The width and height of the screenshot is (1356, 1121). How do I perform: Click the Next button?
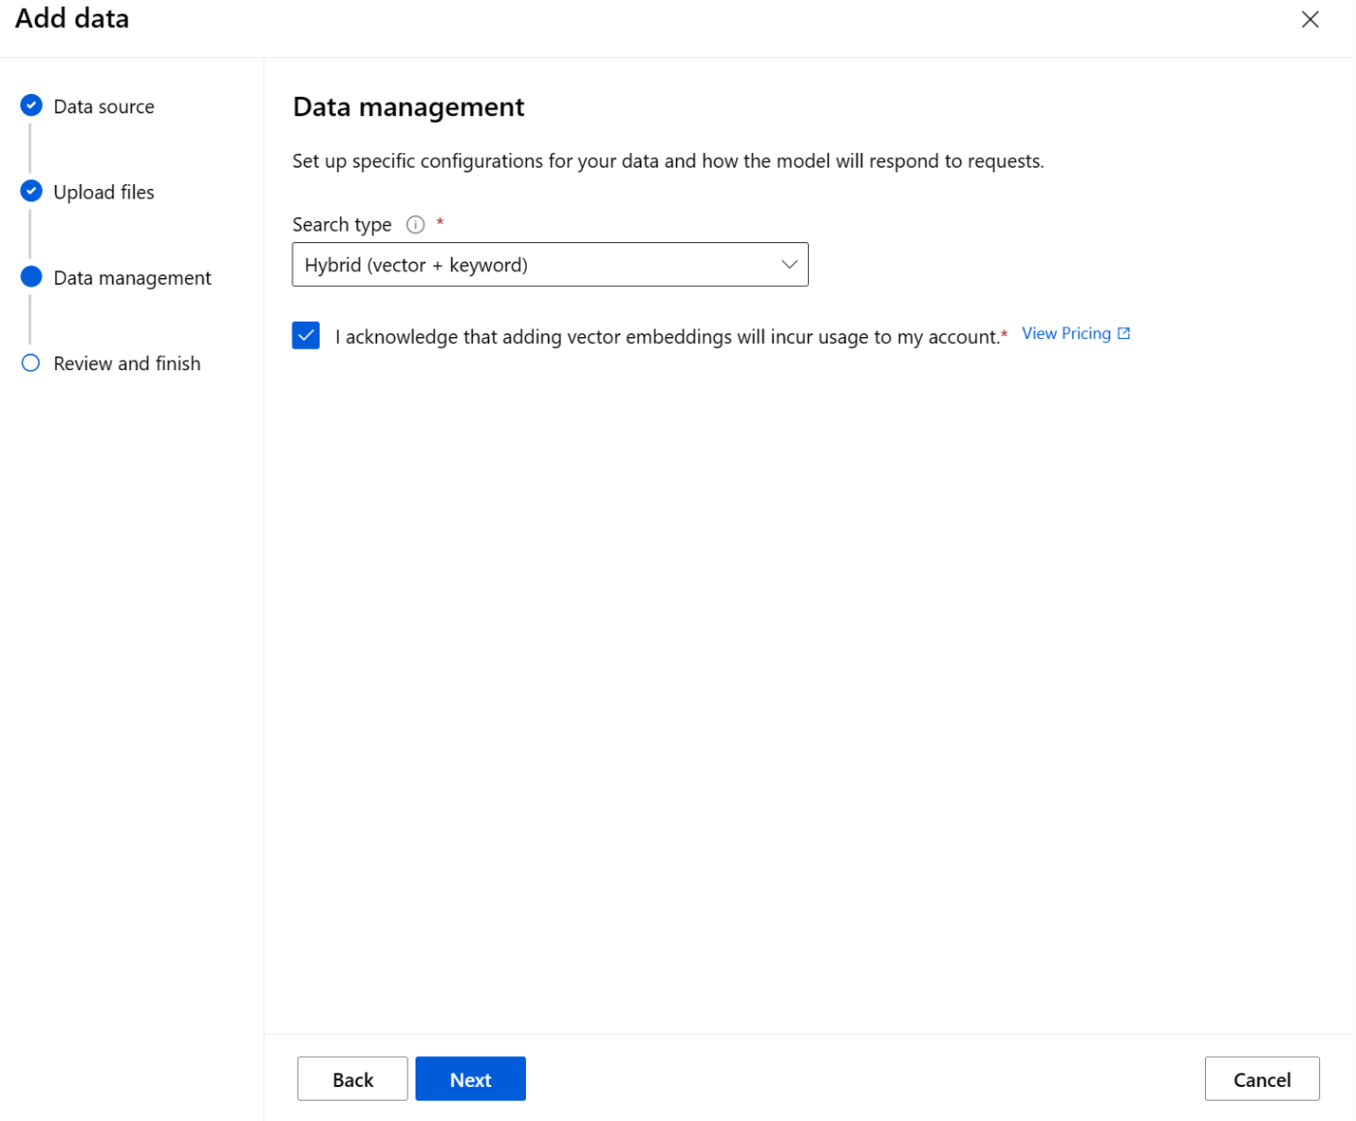pyautogui.click(x=471, y=1079)
